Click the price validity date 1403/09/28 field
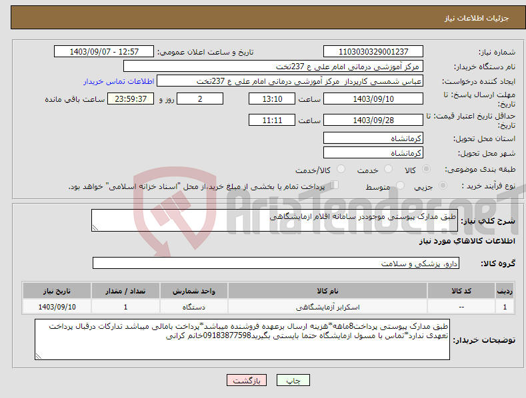This screenshot has width=526, height=398. coord(373,120)
